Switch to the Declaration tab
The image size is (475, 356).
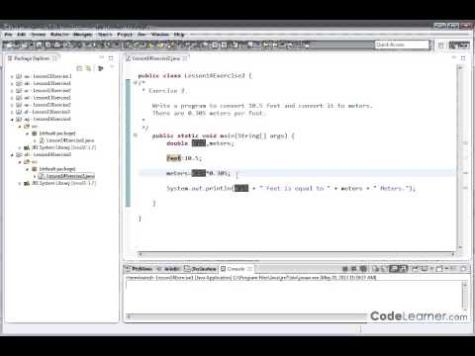tap(200, 269)
